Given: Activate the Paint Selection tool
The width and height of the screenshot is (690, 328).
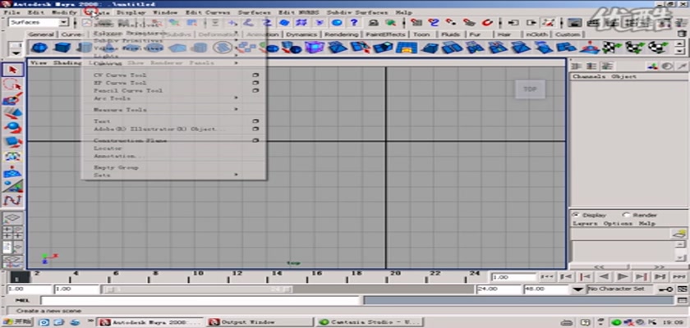Looking at the screenshot, I should (13, 98).
